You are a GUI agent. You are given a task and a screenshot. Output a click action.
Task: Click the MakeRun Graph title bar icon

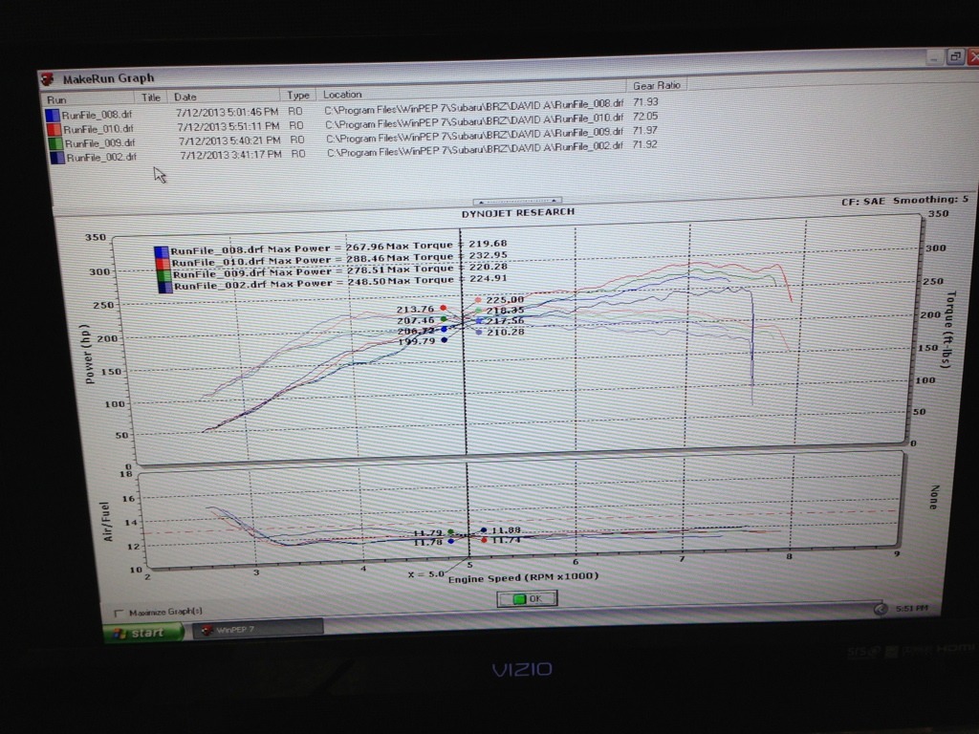[x=47, y=79]
